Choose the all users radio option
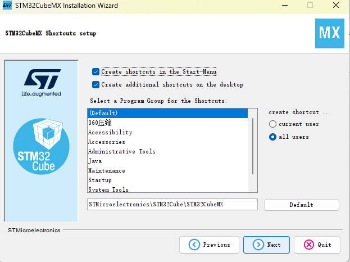This screenshot has height=262, width=350. (272, 137)
